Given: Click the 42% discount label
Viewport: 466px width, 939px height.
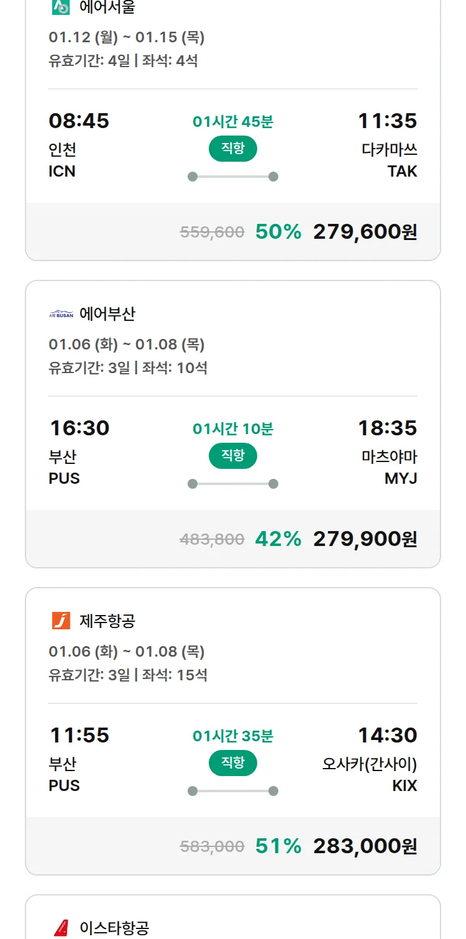Looking at the screenshot, I should (x=278, y=539).
